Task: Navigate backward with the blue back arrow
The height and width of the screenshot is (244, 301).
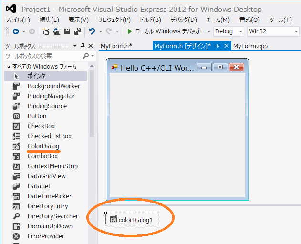Action: tap(16, 31)
